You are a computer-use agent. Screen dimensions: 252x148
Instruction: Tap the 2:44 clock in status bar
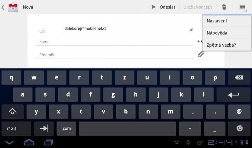(x=220, y=142)
